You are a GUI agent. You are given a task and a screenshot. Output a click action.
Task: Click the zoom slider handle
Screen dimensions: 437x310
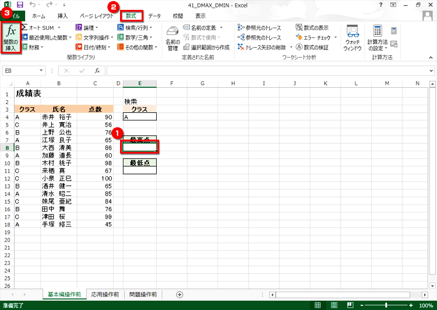(x=386, y=305)
